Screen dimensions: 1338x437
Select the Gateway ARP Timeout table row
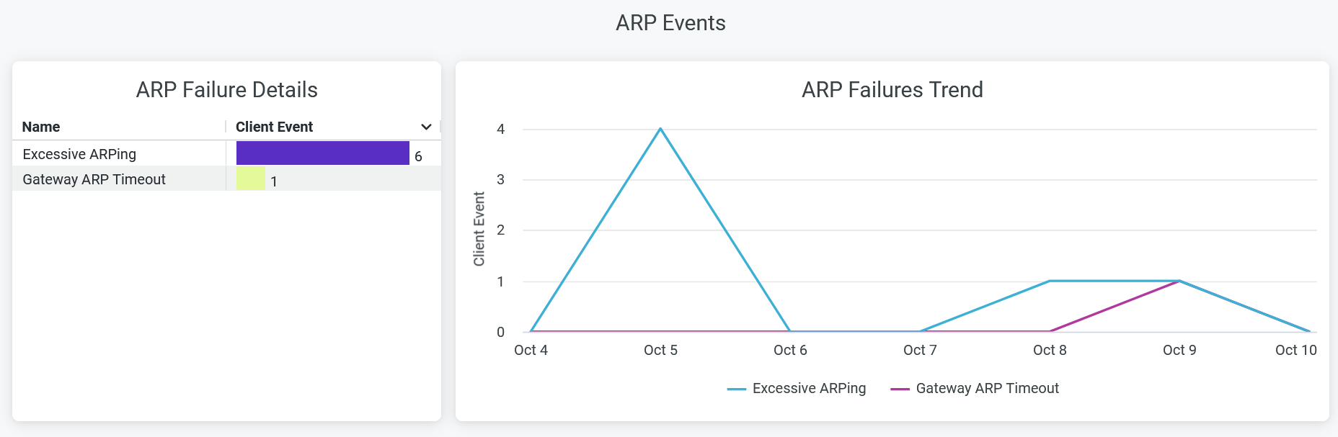(x=94, y=179)
